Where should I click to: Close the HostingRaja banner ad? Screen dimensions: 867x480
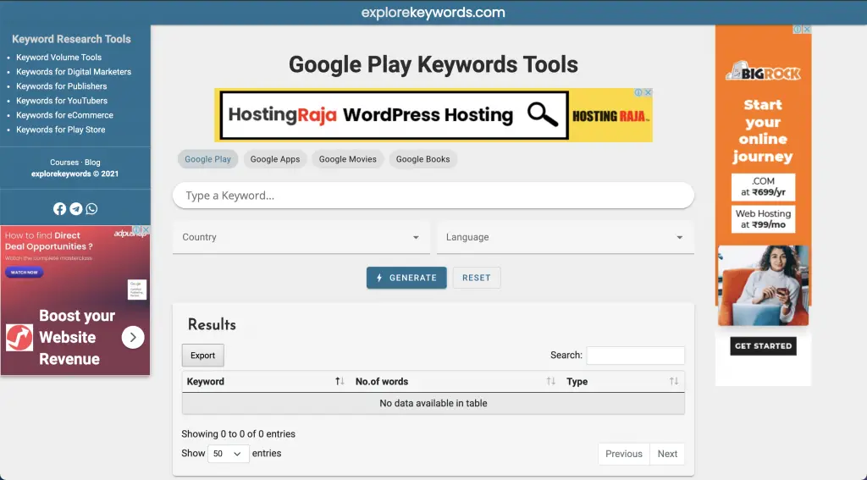[x=648, y=92]
